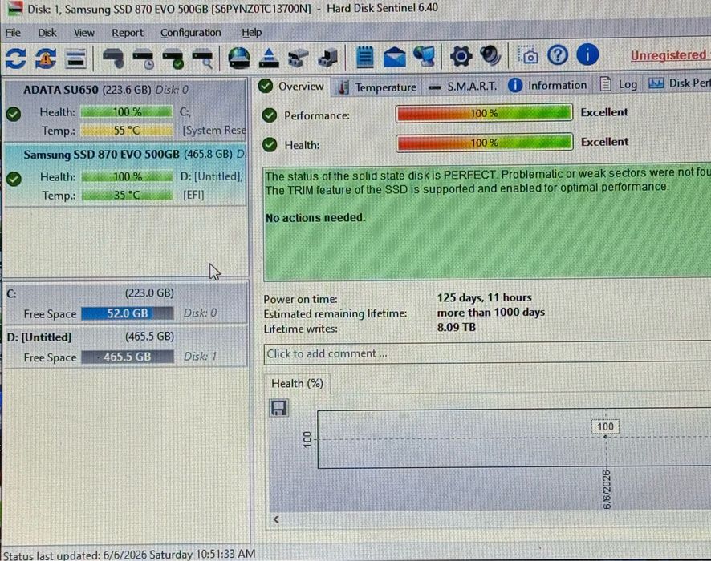Click Samsung SSD Temp 35 °C bar
Image resolution: width=711 pixels, height=561 pixels.
pyautogui.click(x=127, y=196)
